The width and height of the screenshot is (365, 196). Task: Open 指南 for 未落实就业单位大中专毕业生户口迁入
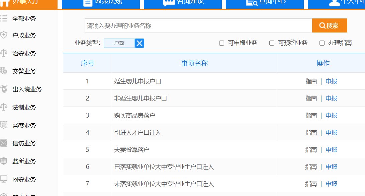point(311,184)
